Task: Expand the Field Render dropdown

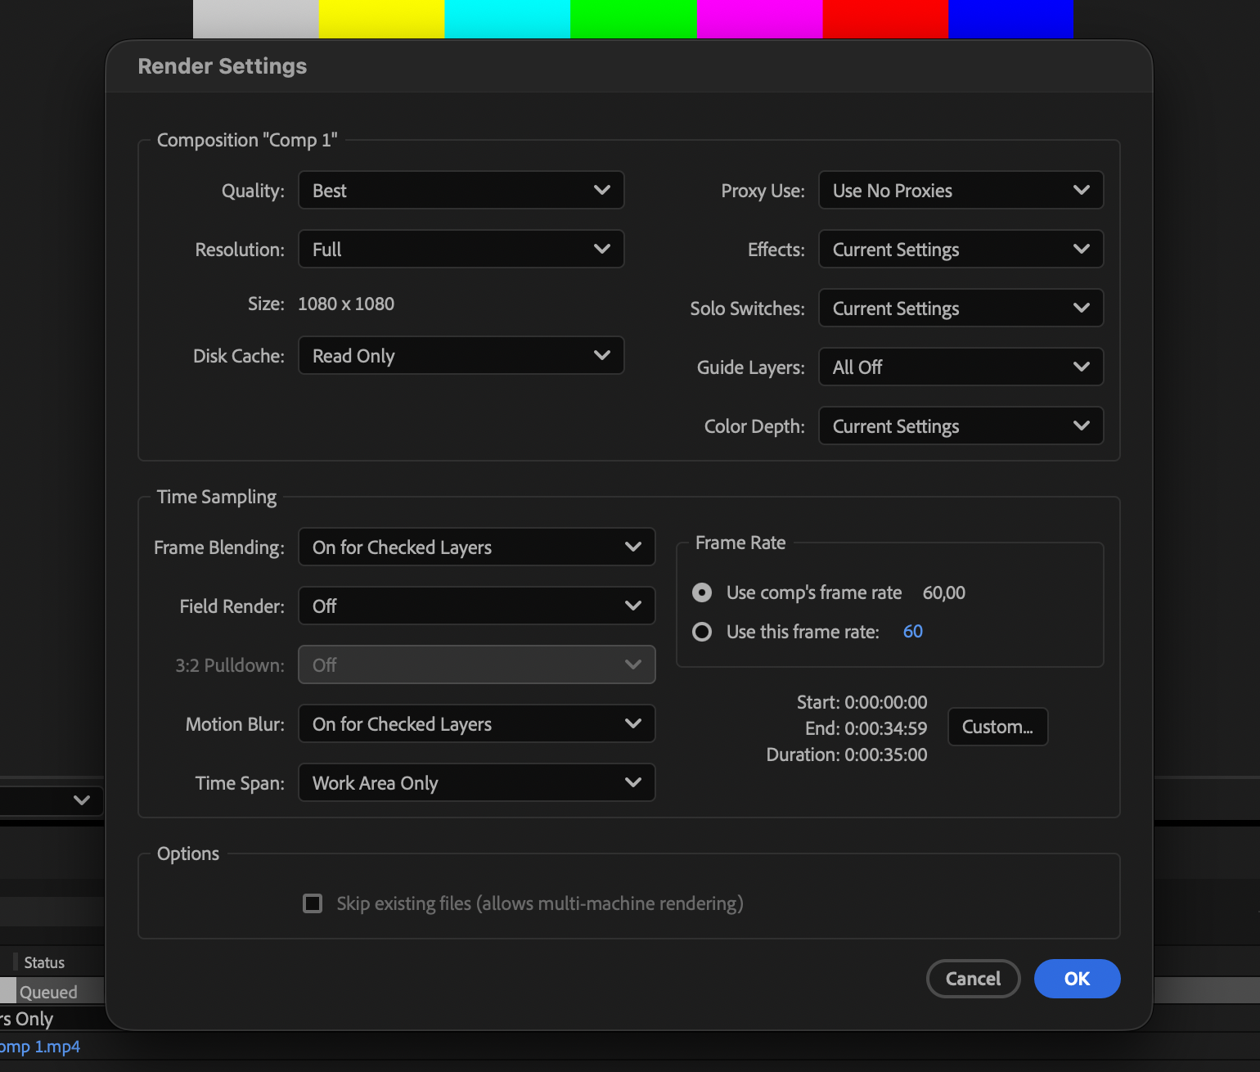Action: [x=477, y=606]
